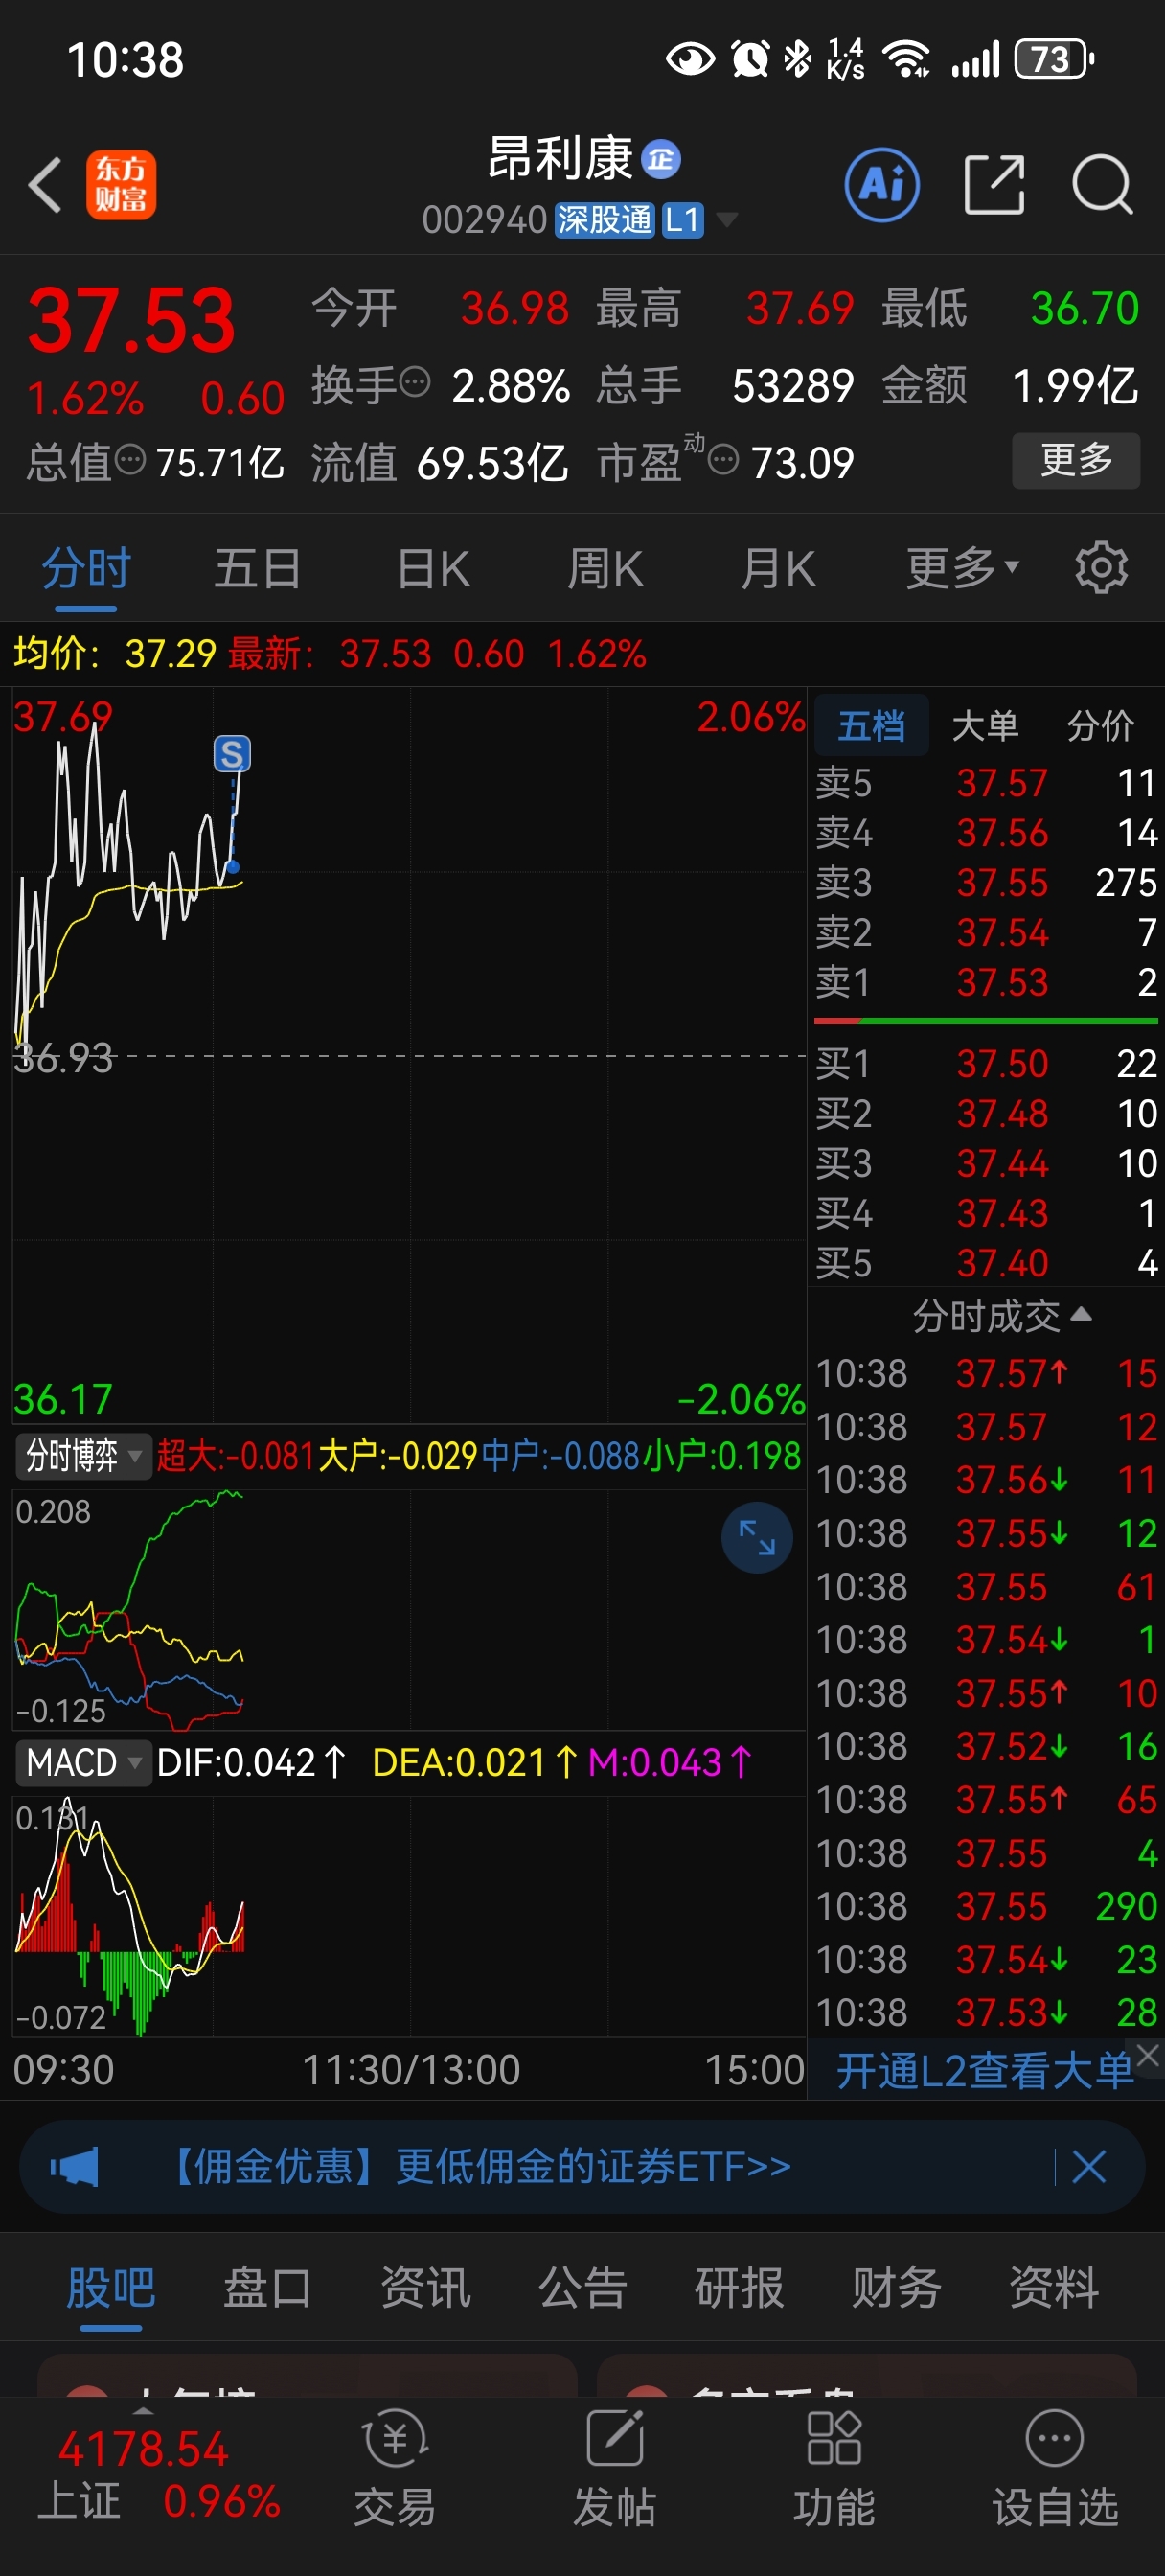Screen dimensions: 1165x2576
Task: Open the search magnifier icon
Action: pyautogui.click(x=1102, y=185)
